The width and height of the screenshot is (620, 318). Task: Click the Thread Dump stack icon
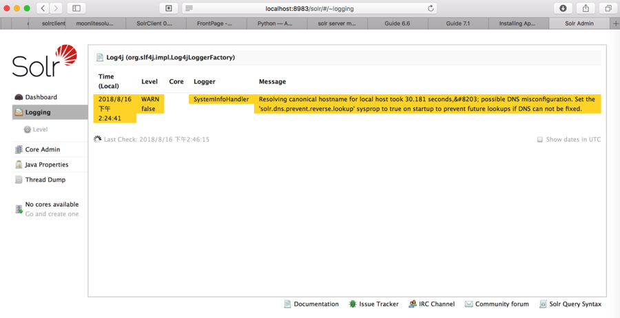pyautogui.click(x=19, y=180)
